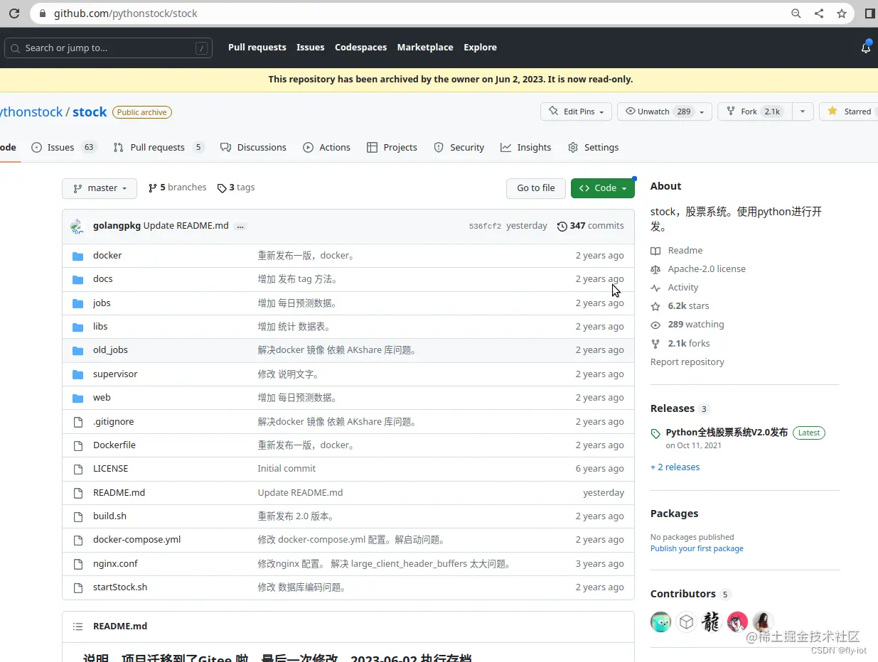The image size is (878, 662).
Task: Fork the repository
Action: (x=755, y=112)
